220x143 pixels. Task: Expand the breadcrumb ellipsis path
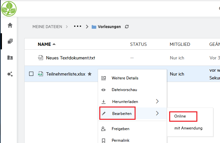point(77,26)
